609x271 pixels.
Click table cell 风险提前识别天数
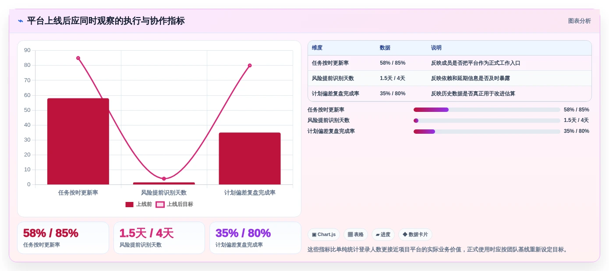pyautogui.click(x=333, y=78)
